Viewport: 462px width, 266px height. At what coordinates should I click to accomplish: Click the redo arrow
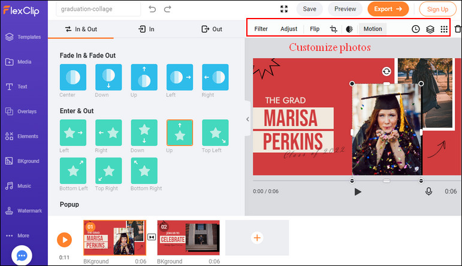click(167, 9)
